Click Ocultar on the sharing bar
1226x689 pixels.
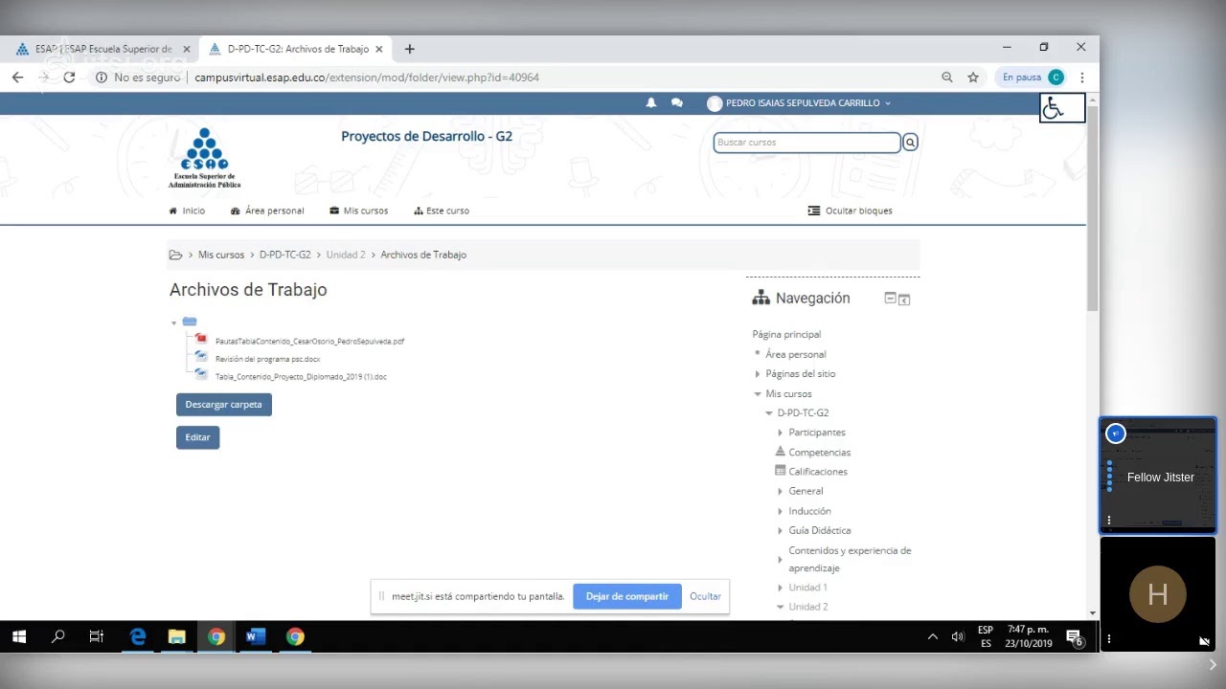coord(705,596)
